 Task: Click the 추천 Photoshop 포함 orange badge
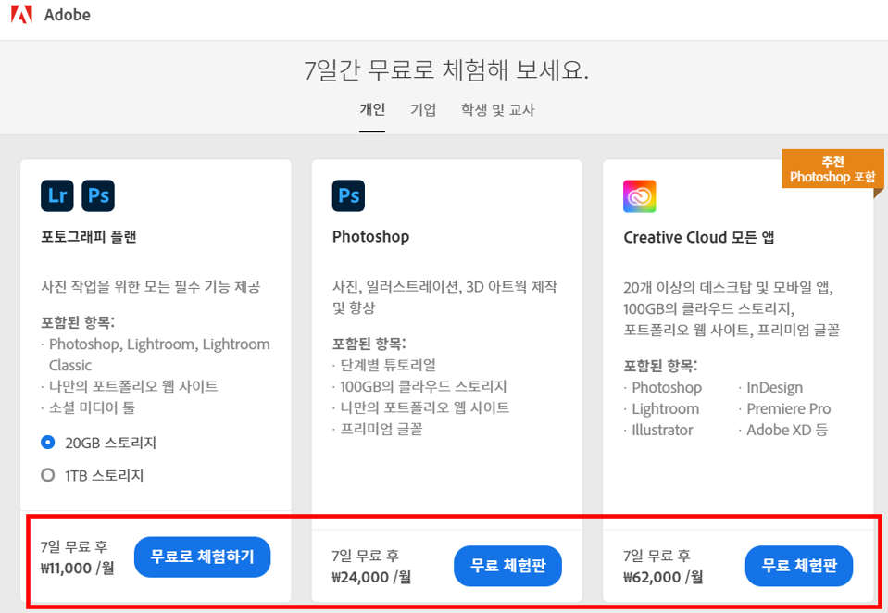[x=832, y=169]
